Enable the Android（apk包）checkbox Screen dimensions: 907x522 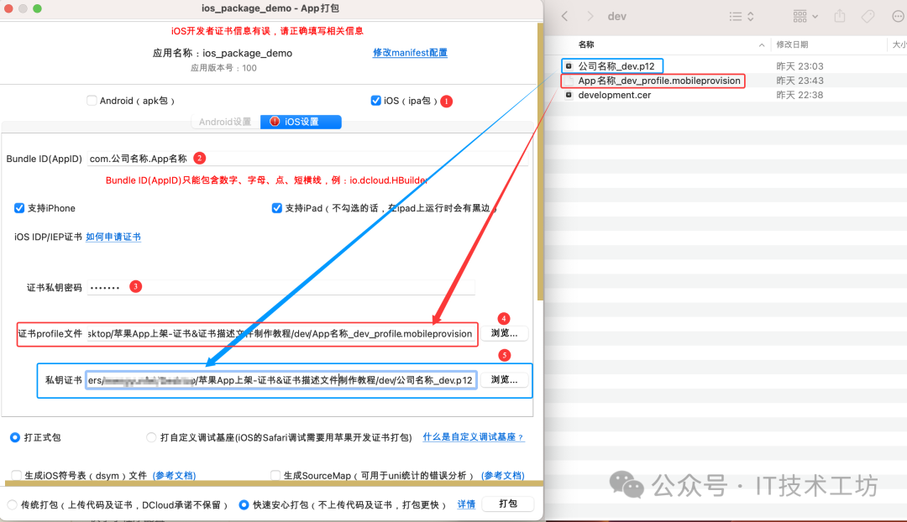(x=91, y=100)
